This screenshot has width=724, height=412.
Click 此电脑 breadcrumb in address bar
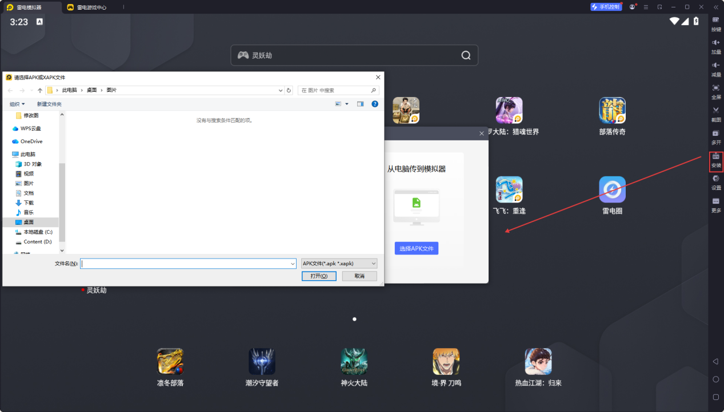[69, 90]
